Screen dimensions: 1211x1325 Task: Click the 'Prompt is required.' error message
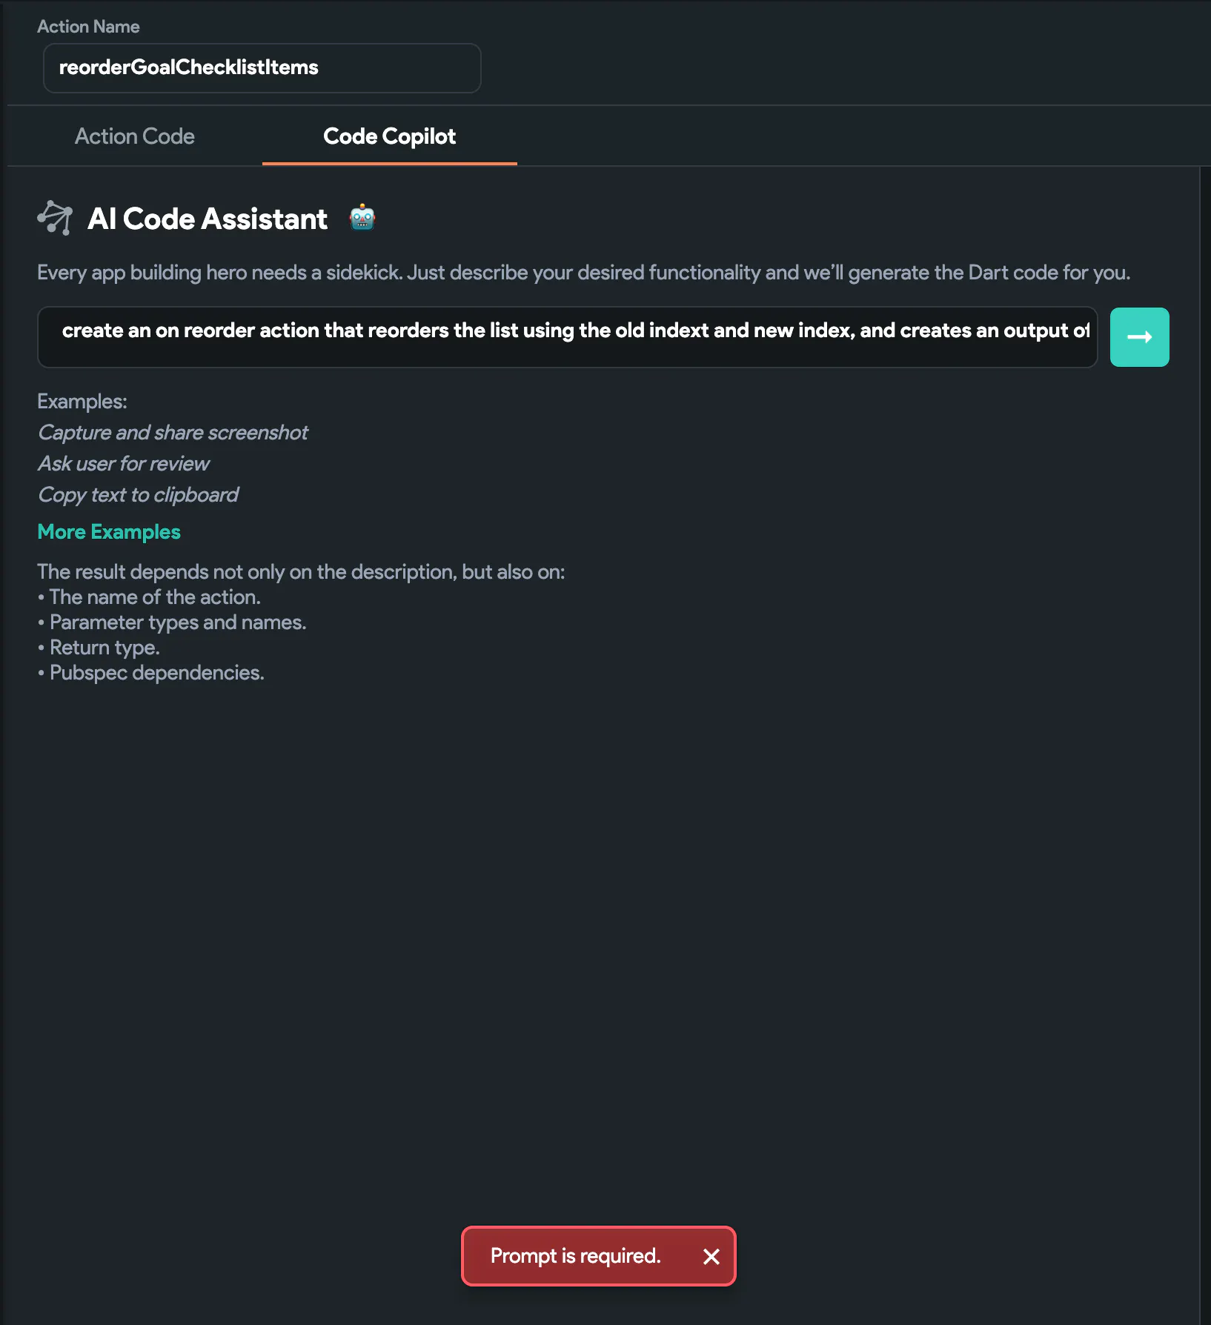[575, 1256]
